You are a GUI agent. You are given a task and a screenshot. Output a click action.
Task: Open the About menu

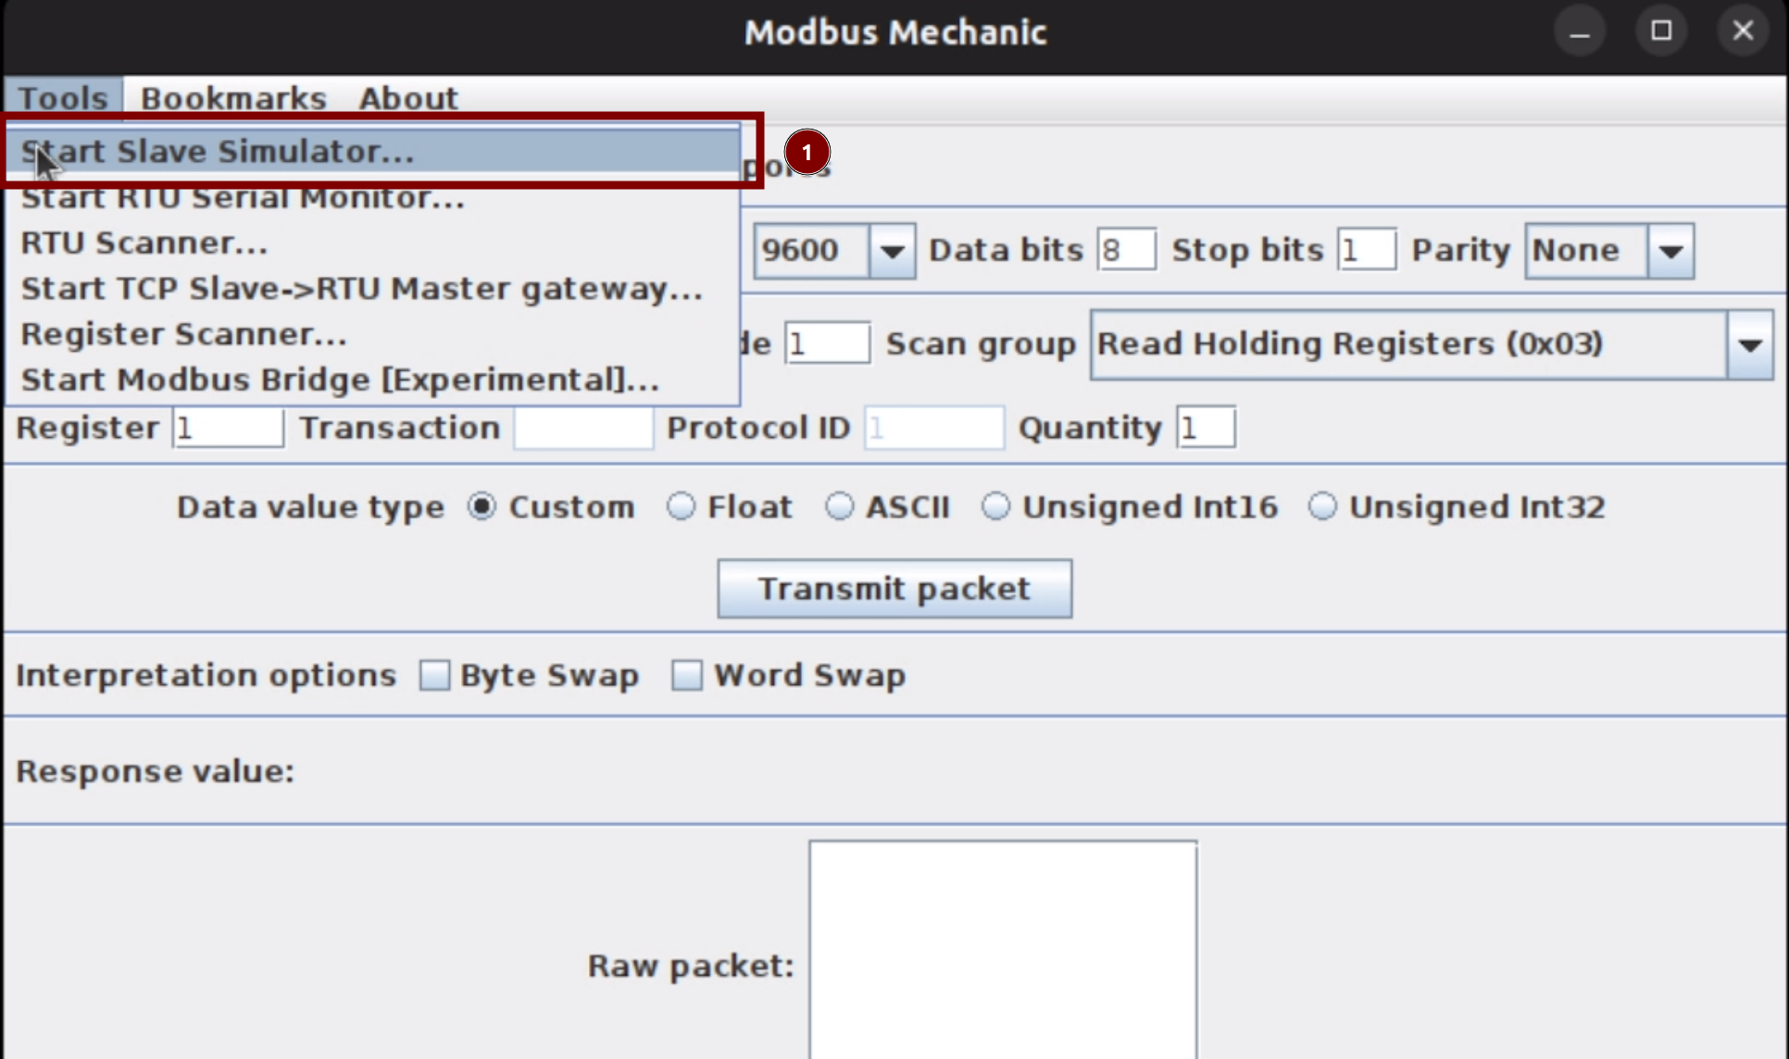408,97
